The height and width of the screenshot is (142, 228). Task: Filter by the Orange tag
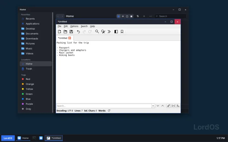point(36,84)
